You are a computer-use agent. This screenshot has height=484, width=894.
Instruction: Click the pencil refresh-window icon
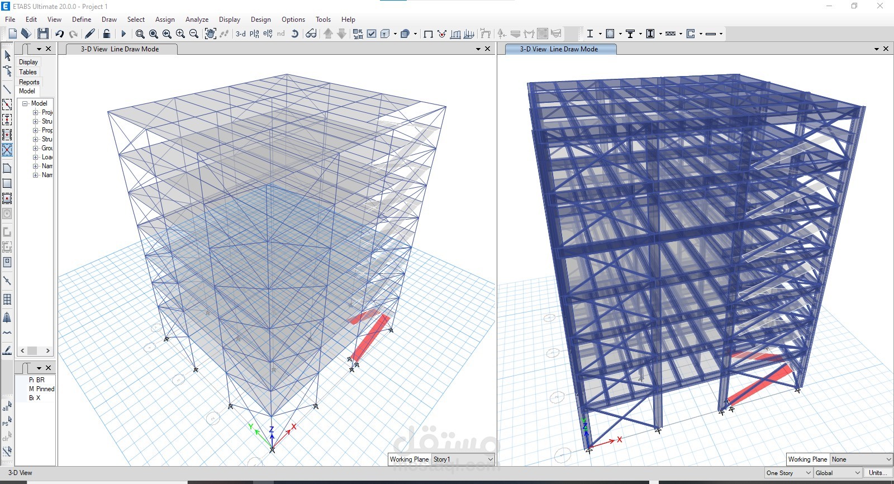[x=90, y=34]
